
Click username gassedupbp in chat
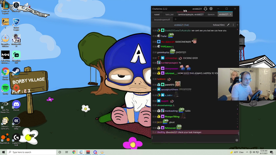[163, 53]
